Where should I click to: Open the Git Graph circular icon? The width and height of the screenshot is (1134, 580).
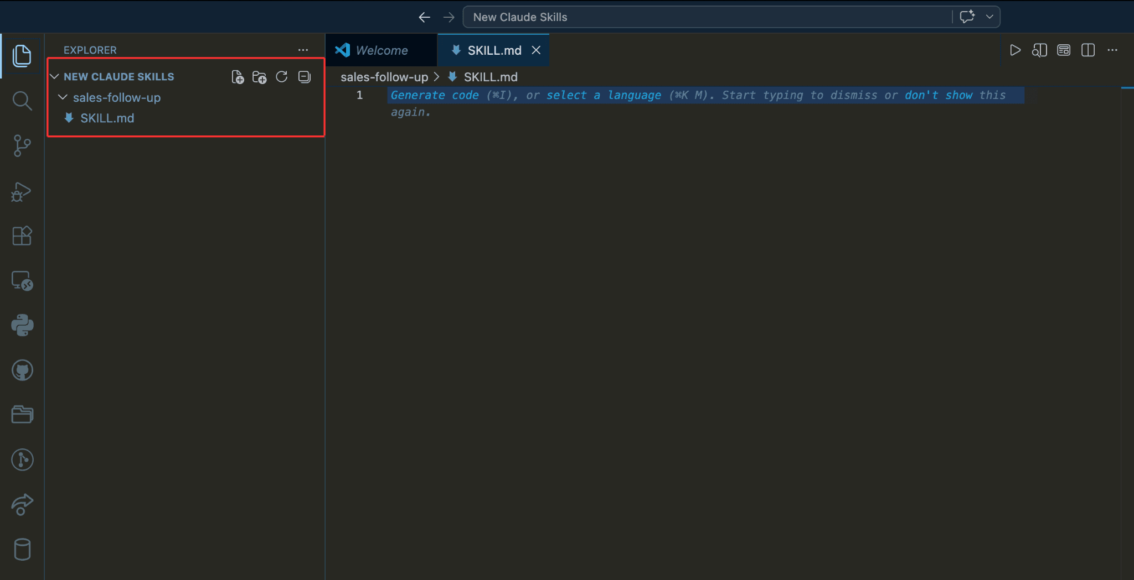tap(22, 459)
